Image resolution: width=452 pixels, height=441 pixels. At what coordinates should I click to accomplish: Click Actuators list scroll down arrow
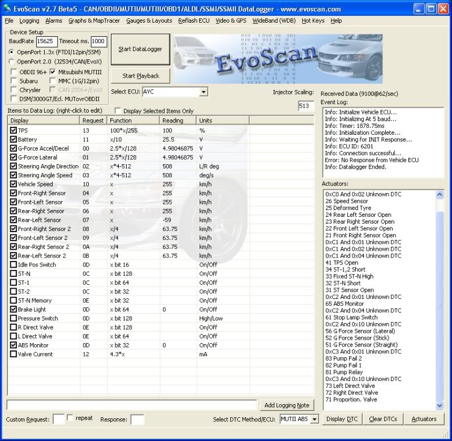click(440, 405)
